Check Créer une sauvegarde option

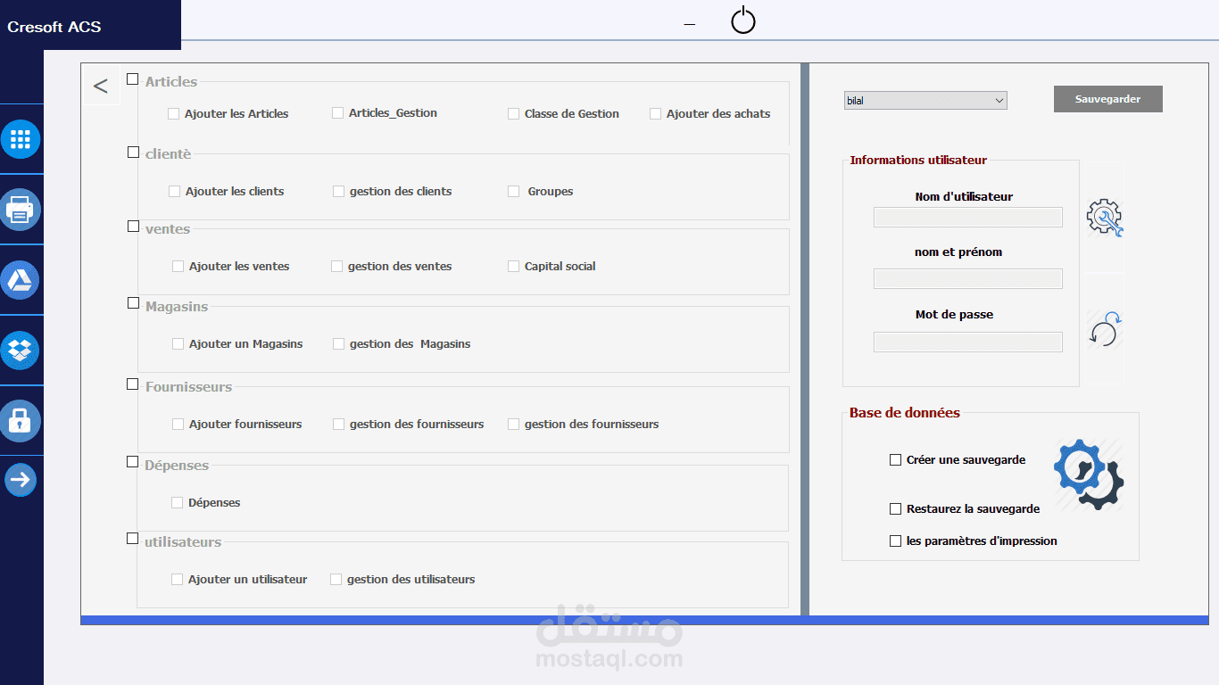click(896, 460)
